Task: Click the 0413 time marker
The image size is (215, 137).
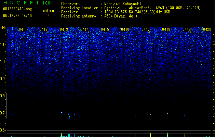Action: [x=64, y=29]
